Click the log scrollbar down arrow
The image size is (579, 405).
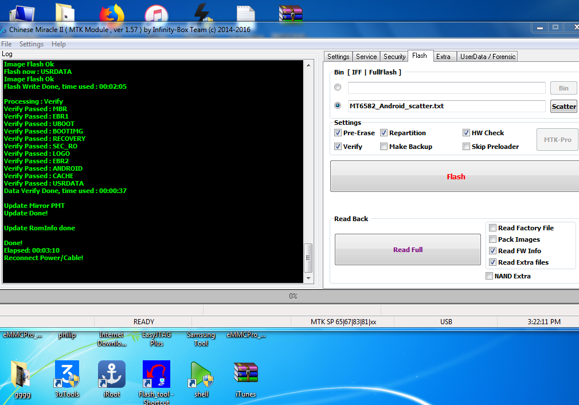click(308, 278)
